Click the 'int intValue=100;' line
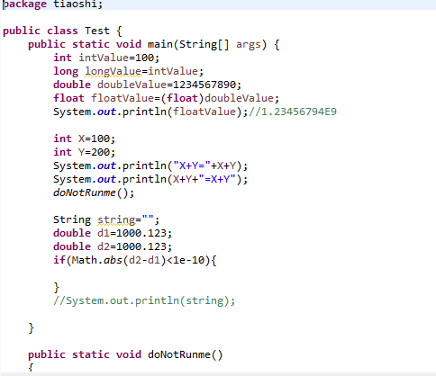The image size is (436, 376). coord(106,58)
